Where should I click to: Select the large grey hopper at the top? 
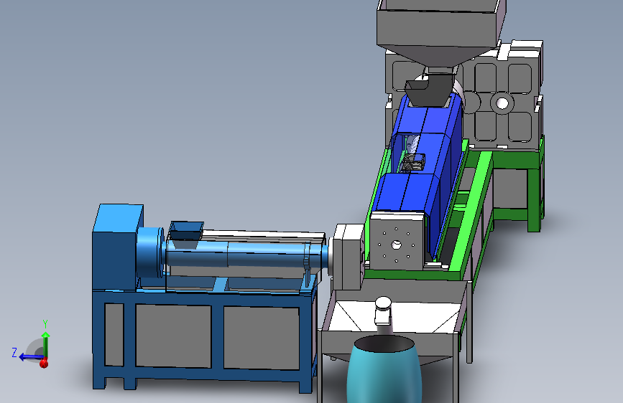440,32
